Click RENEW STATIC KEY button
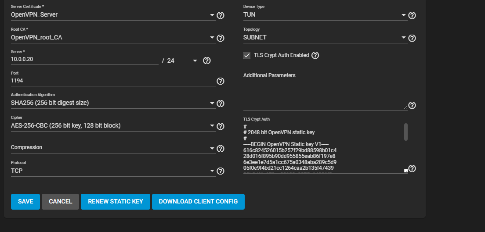This screenshot has height=232, width=485. 116,202
